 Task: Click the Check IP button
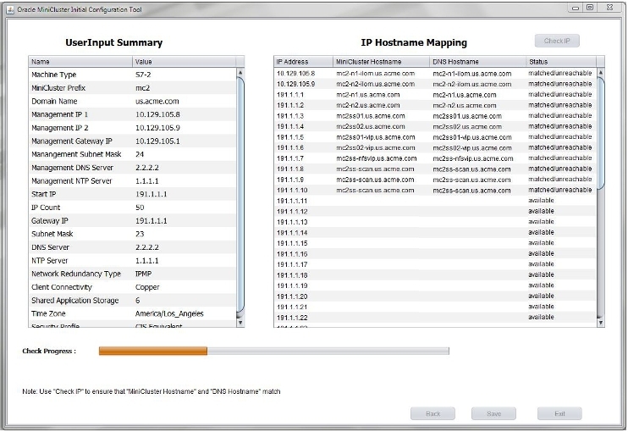[557, 41]
